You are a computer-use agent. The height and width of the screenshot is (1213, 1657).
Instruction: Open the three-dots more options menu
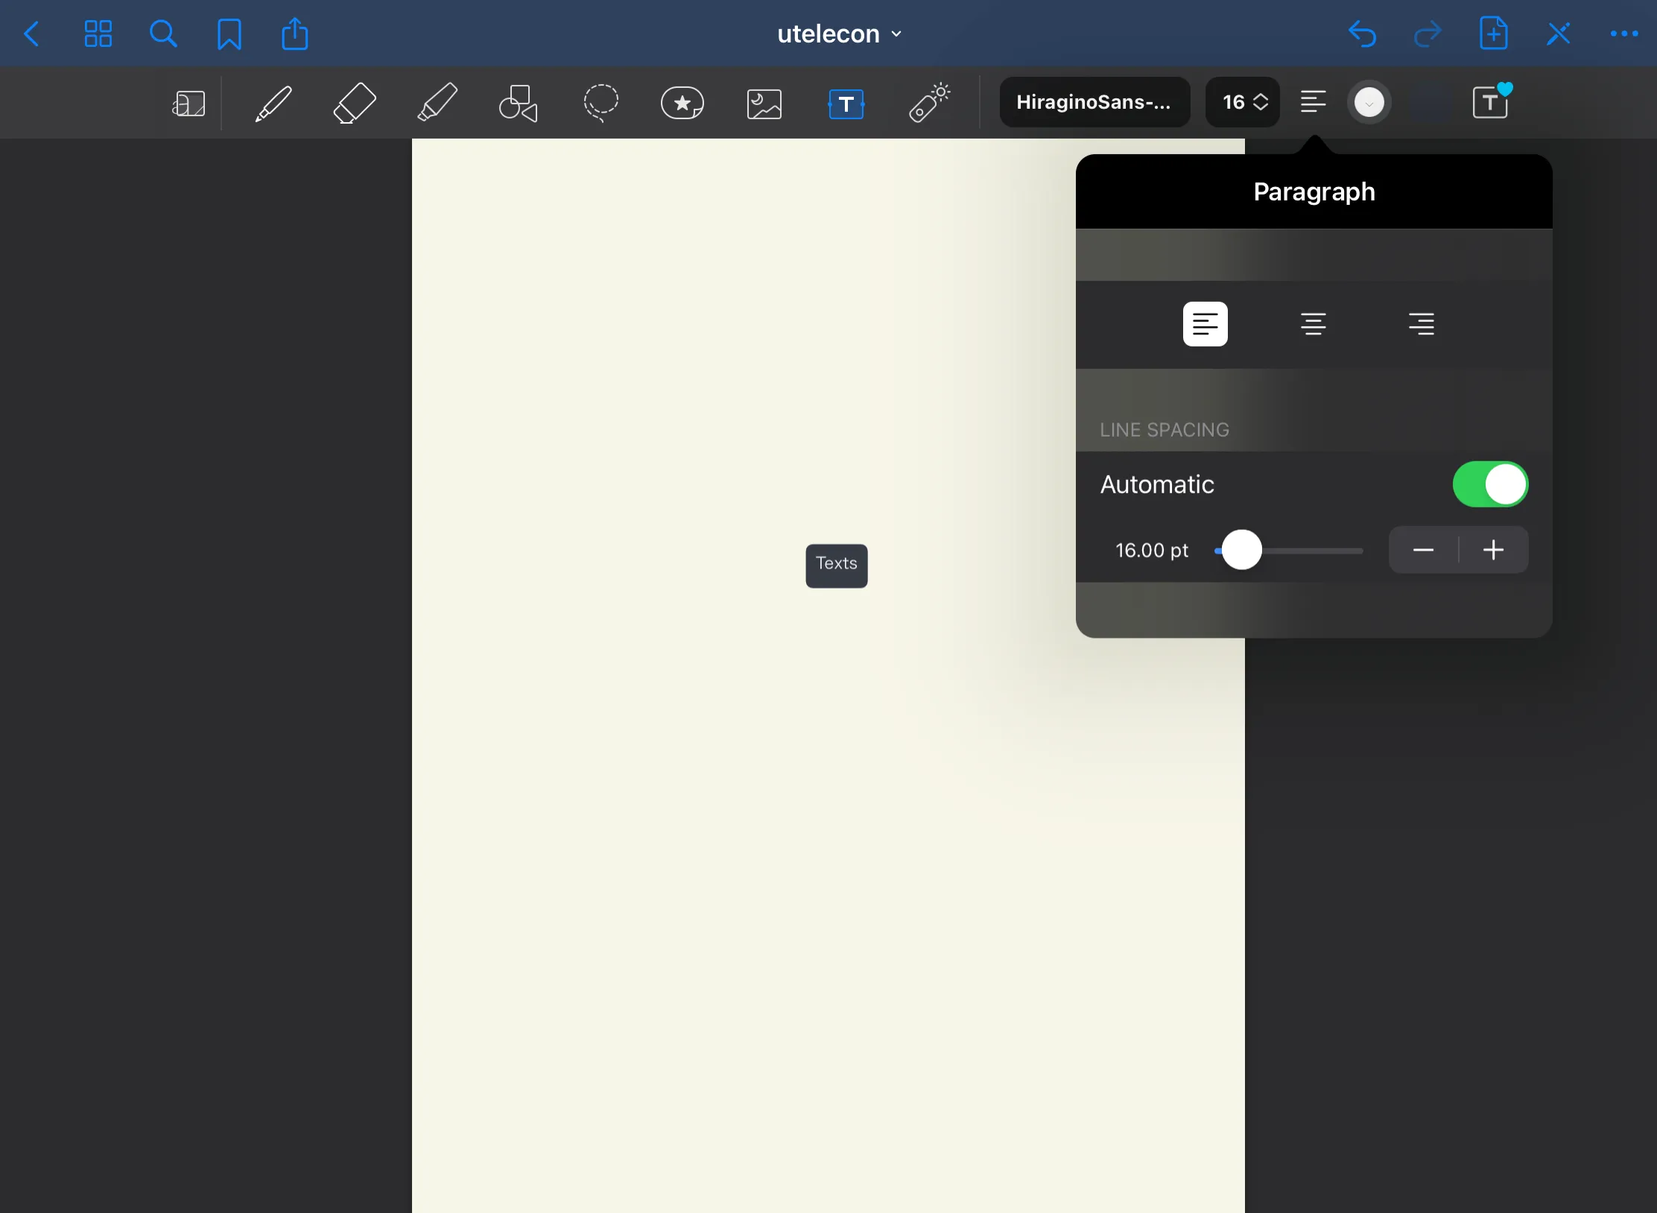(x=1623, y=34)
